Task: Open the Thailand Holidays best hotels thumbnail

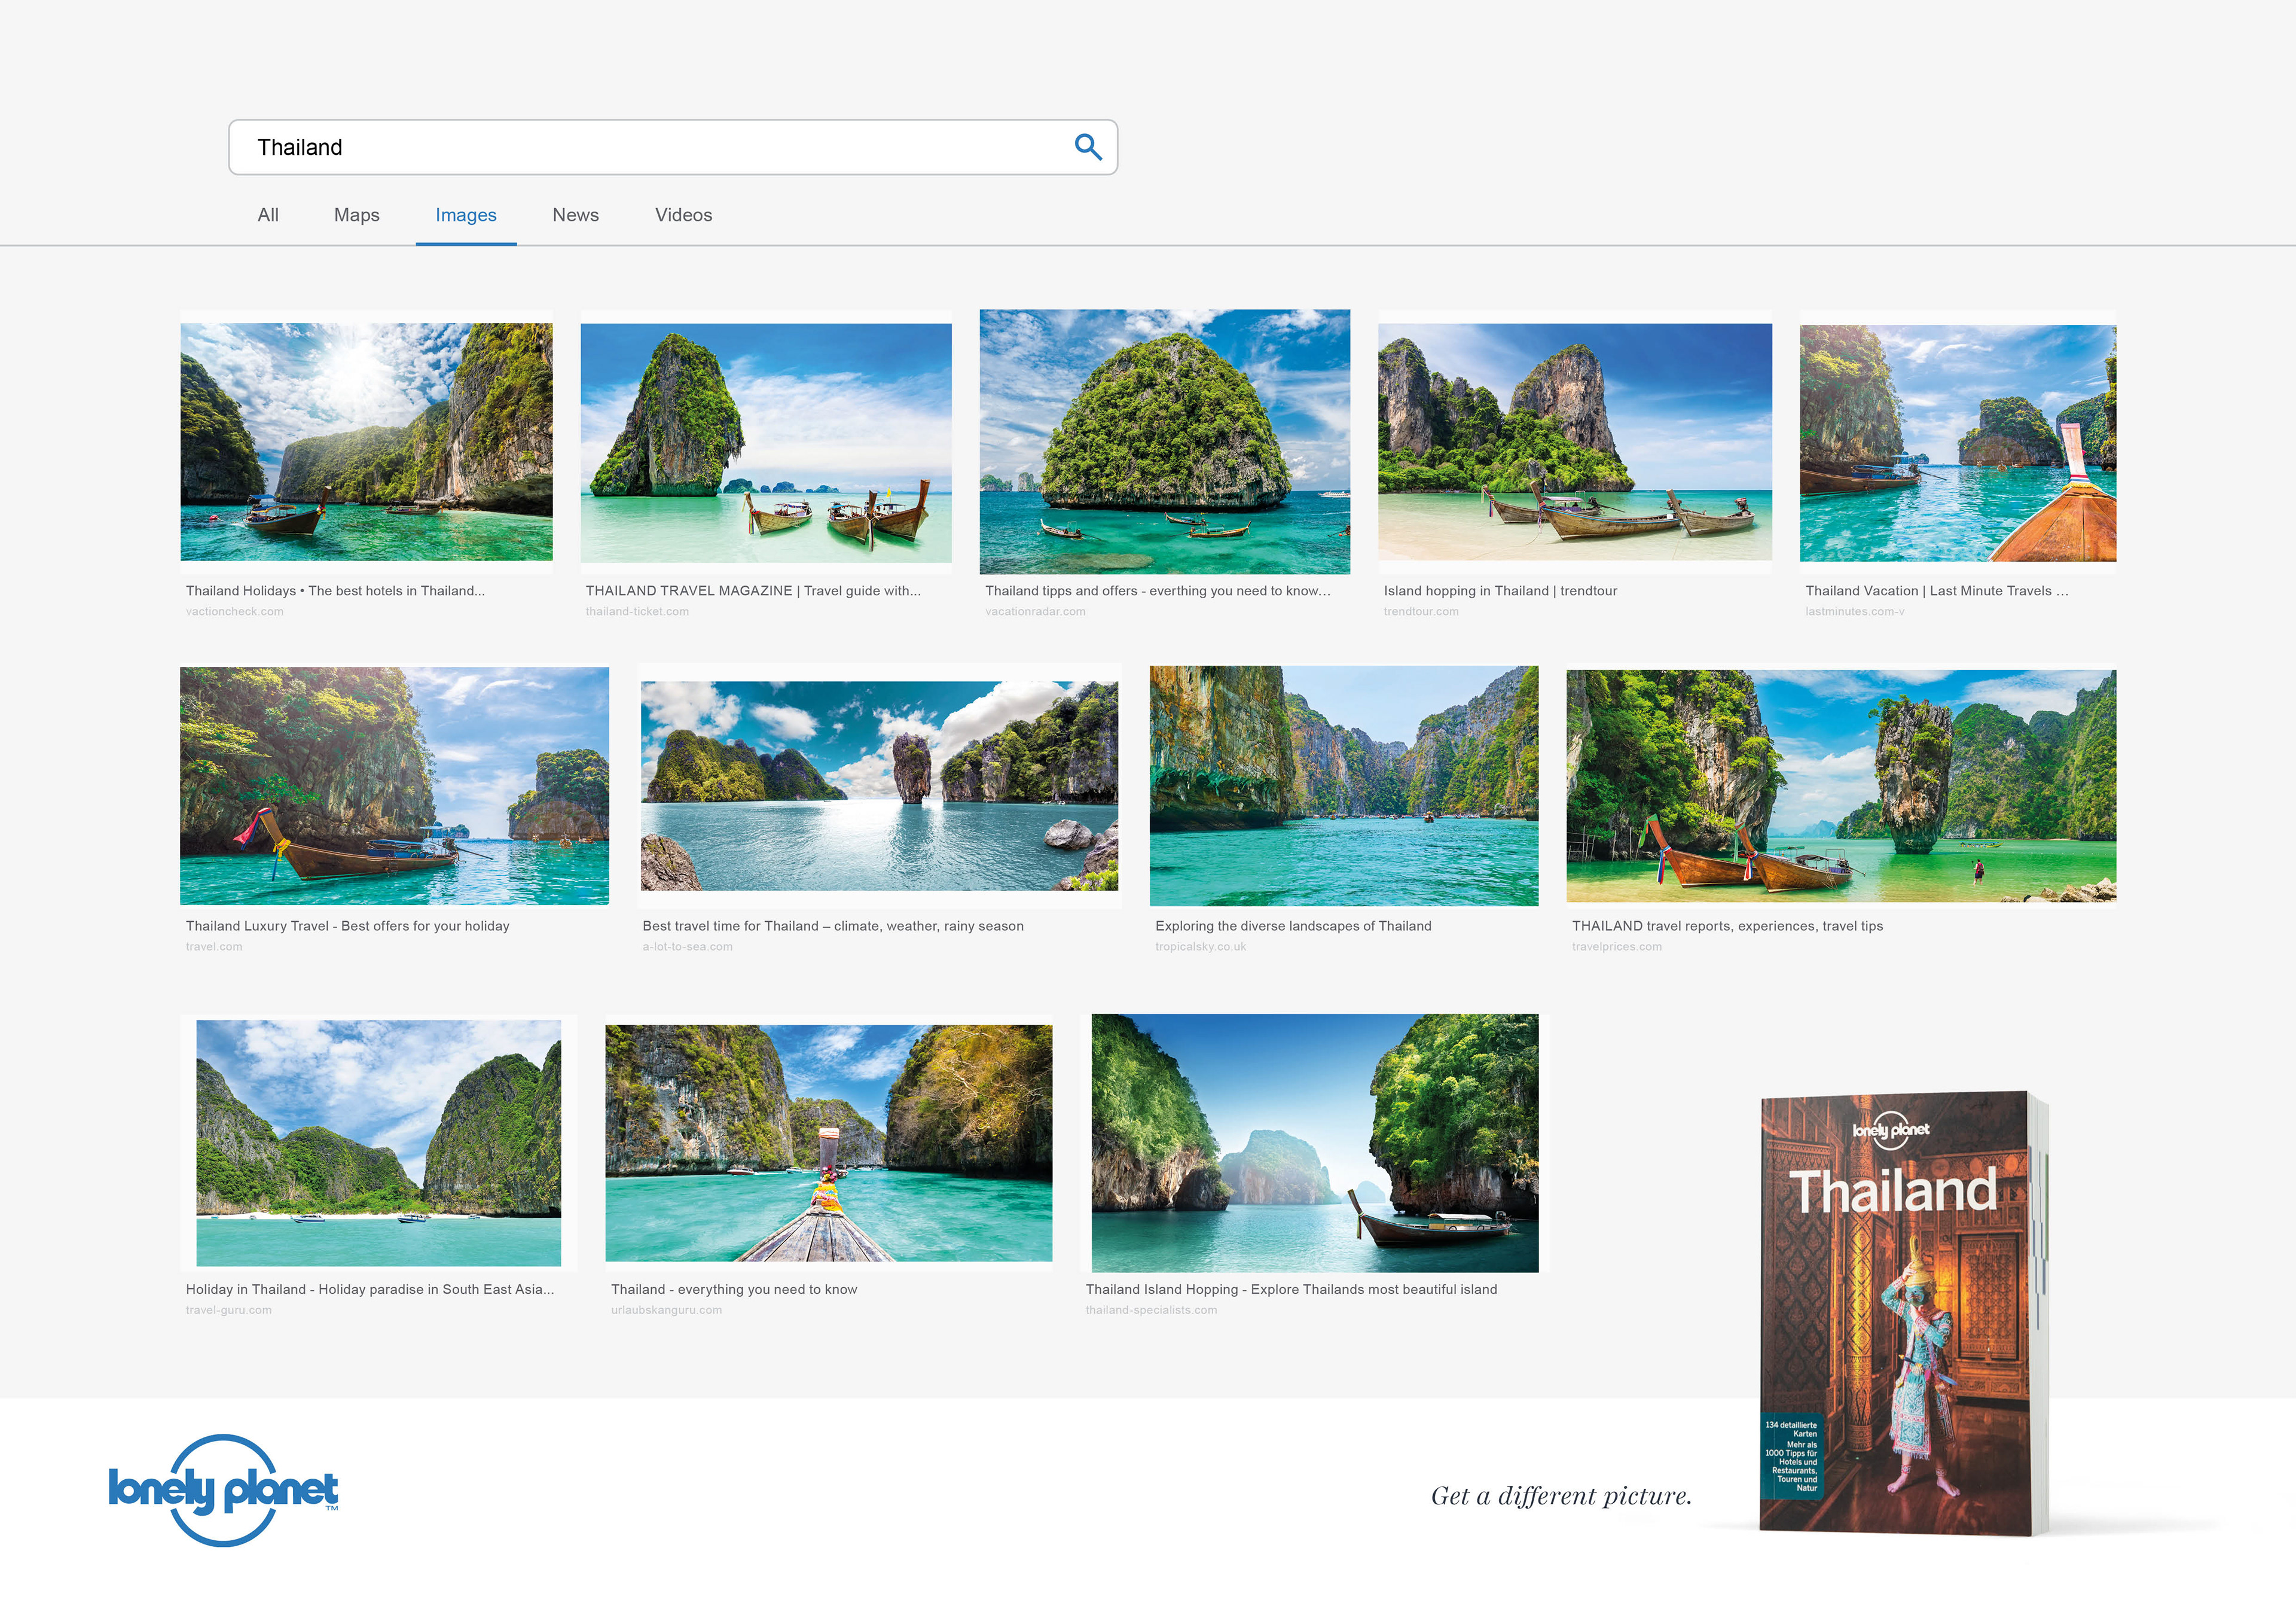Action: click(366, 441)
